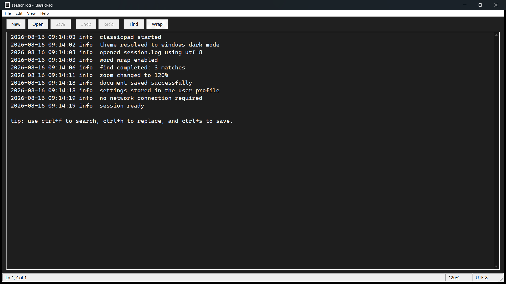Screen dimensions: 506x284
Task: Click 'settings stored in the user profile' line
Action: point(115,90)
